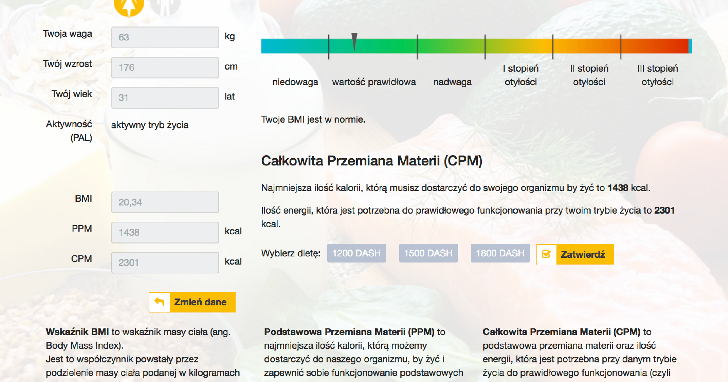The height and width of the screenshot is (382, 728).
Task: Click the aktywny tryb życia activity value
Action: pyautogui.click(x=150, y=125)
